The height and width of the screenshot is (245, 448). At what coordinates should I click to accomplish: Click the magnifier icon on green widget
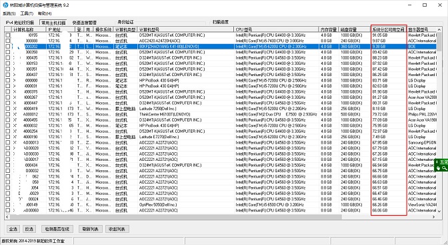tap(445, 168)
